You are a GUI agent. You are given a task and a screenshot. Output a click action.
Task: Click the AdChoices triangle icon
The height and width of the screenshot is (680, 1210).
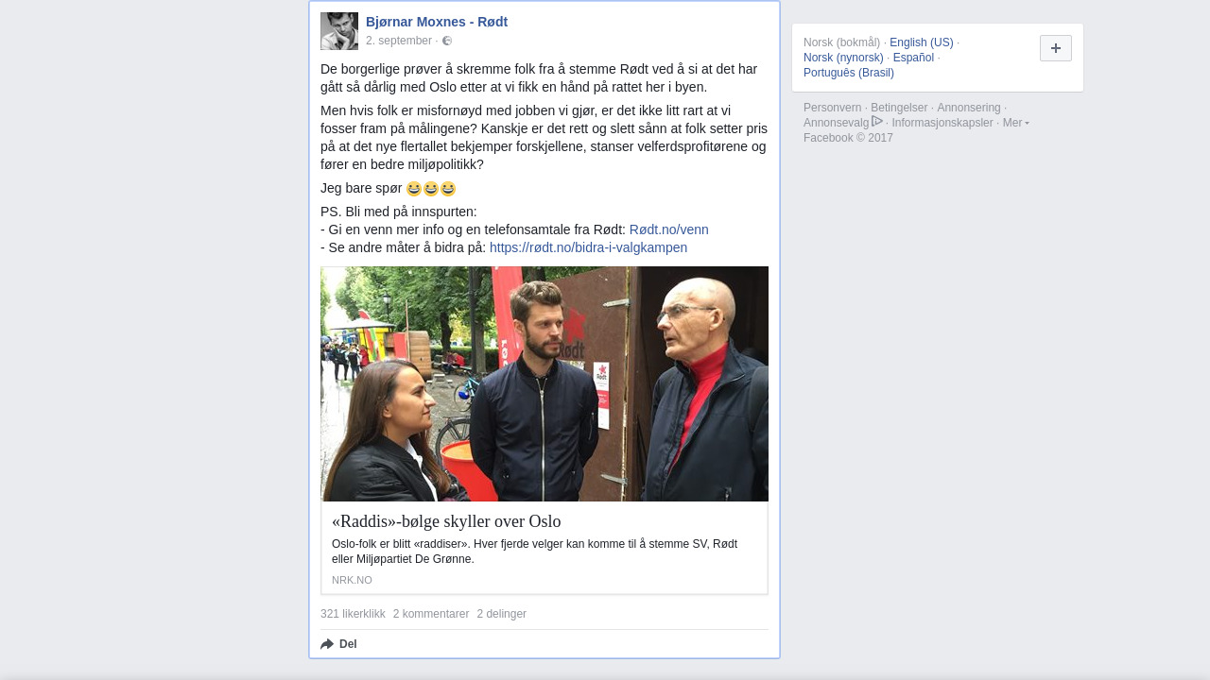(877, 121)
